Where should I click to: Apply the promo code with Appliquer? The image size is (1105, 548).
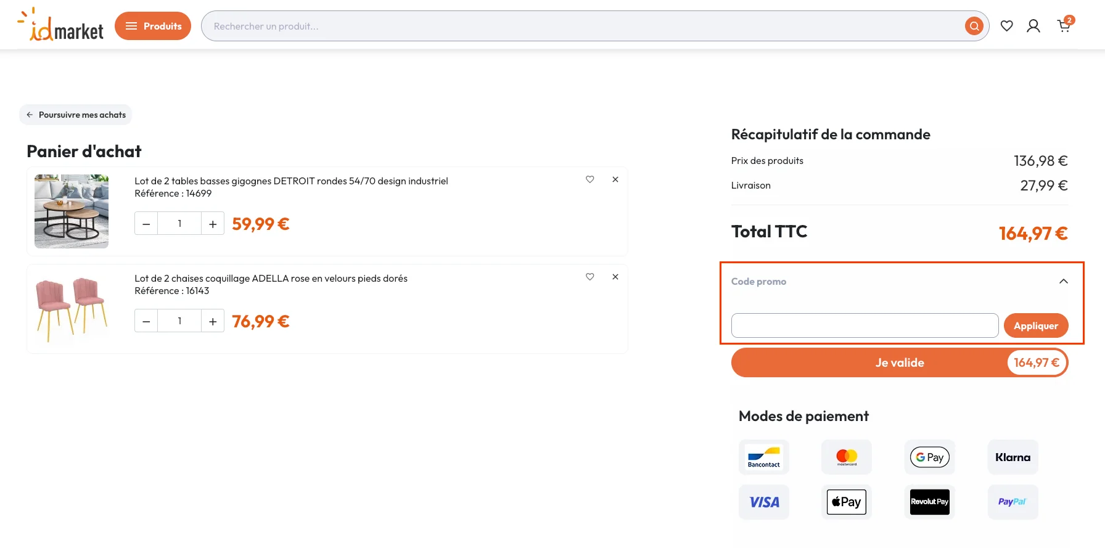pyautogui.click(x=1036, y=325)
